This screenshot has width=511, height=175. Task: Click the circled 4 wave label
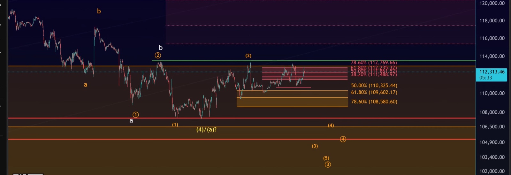tap(343, 139)
